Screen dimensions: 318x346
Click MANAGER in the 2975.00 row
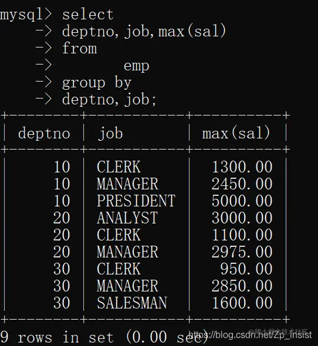tap(127, 252)
